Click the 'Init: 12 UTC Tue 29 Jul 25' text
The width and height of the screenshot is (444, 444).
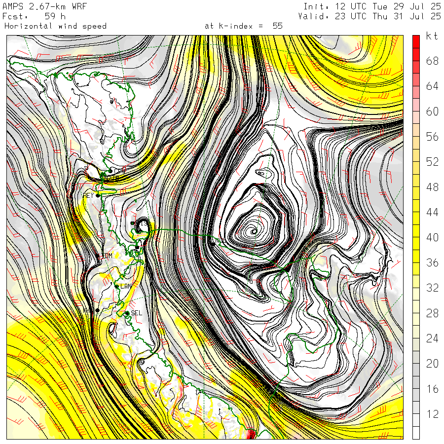372,6
